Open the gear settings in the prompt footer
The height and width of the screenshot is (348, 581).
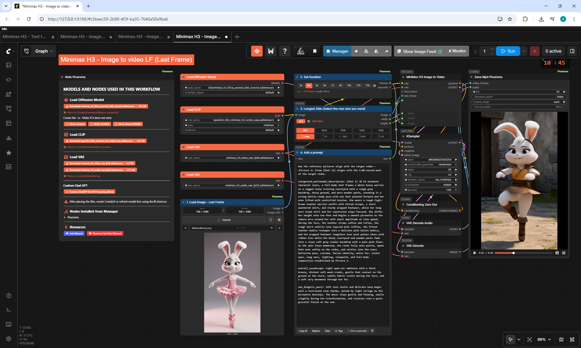coord(373,331)
